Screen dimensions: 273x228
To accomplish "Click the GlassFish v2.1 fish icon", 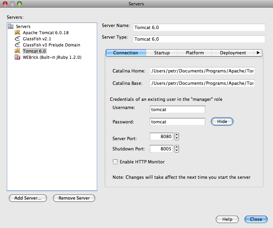I will 17,39.
